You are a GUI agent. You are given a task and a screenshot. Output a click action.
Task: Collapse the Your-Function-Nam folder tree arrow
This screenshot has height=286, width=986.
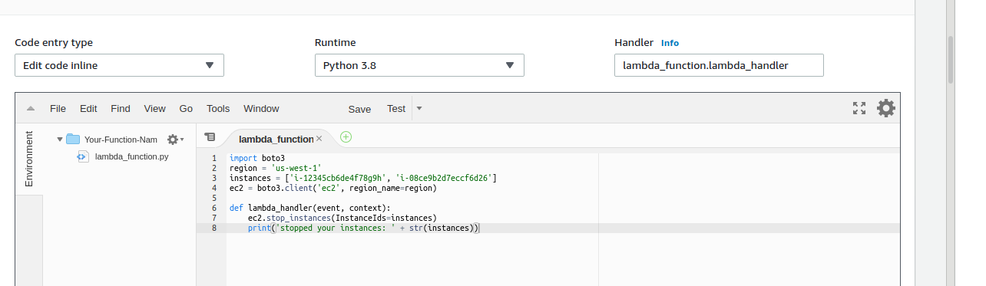60,140
